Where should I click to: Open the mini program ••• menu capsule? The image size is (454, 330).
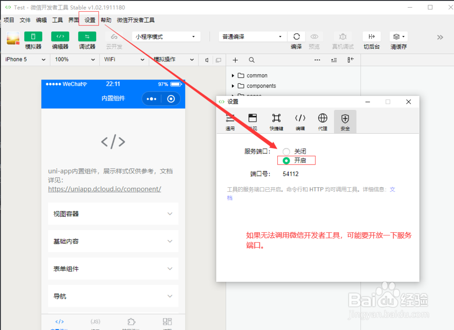tap(152, 99)
